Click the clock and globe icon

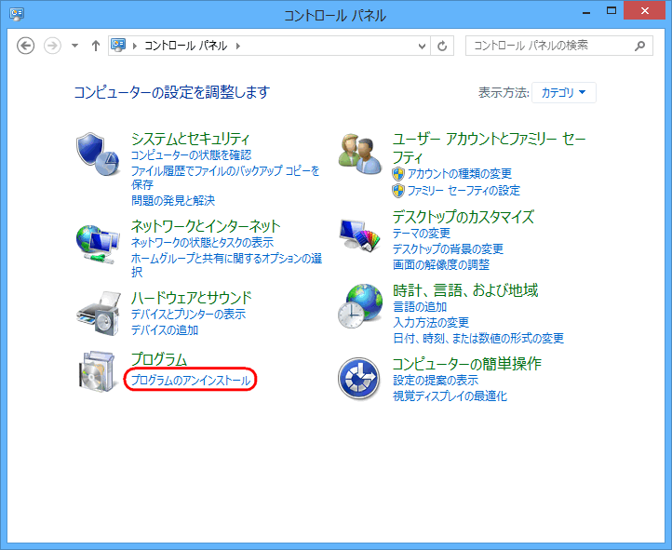pos(360,306)
